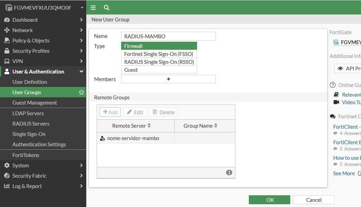Open the hamburger menu in the top bar

93,8
